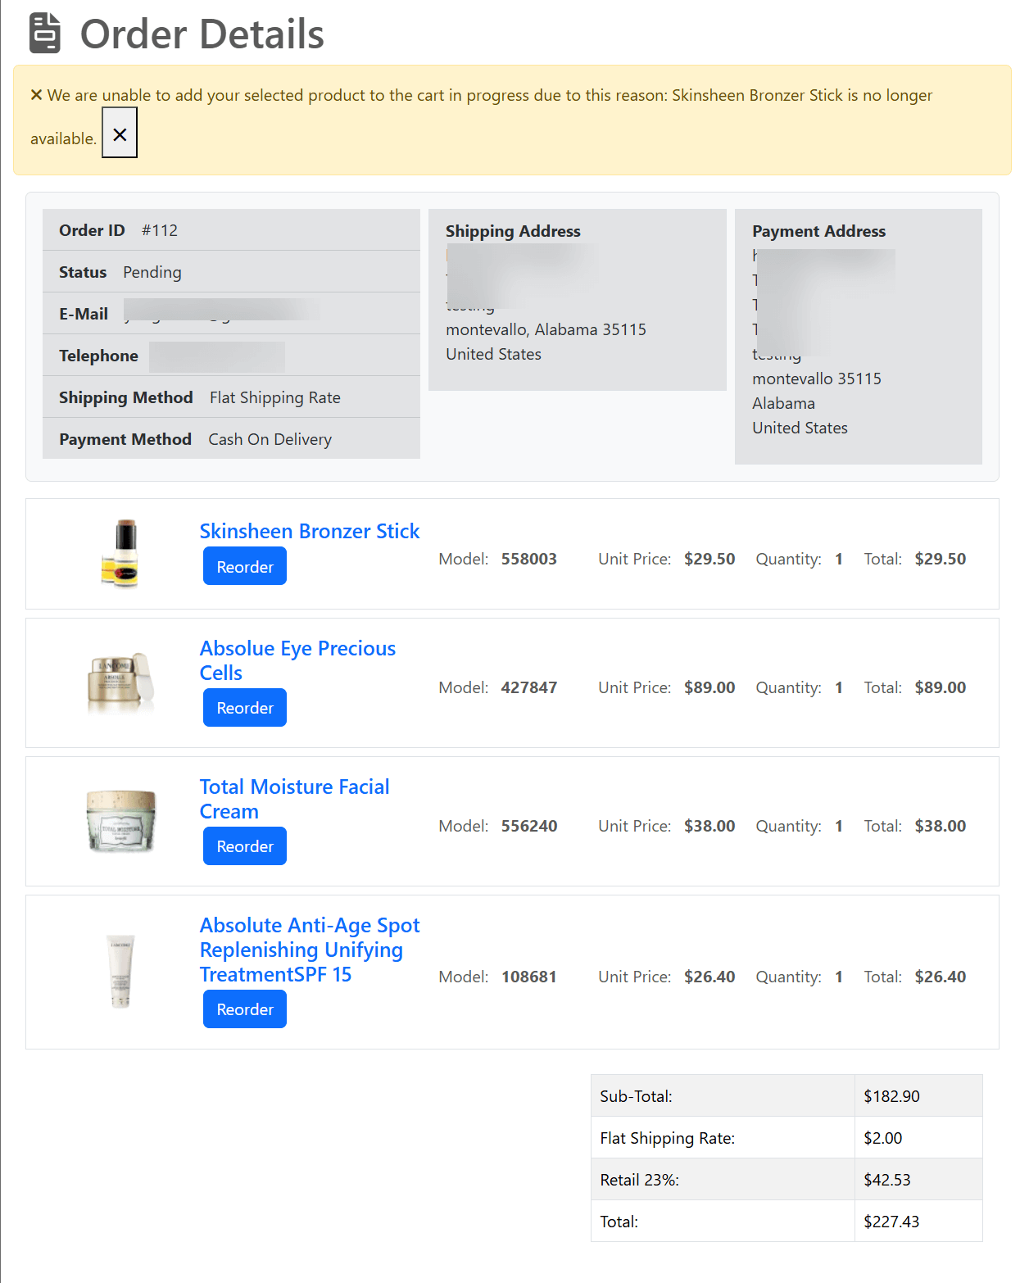Open the Absolute Anti-Age Spot treatment thumbnail

pyautogui.click(x=121, y=972)
